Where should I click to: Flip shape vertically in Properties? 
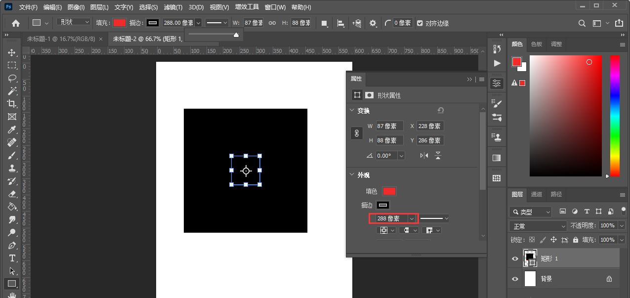(x=438, y=156)
